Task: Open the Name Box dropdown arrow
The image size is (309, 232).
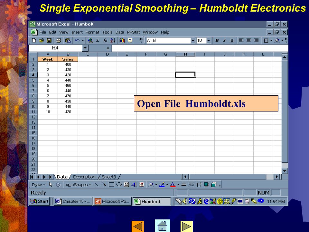Action: point(85,48)
